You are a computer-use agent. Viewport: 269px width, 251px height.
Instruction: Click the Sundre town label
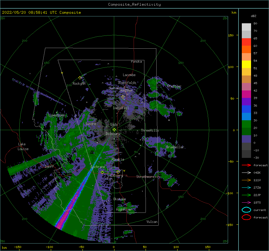[91, 124]
